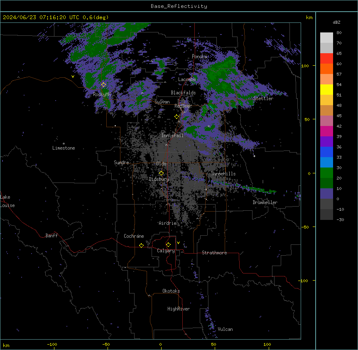Select the violet 36–39 dBZ legend swatch
Image resolution: width=358 pixels, height=350 pixels.
click(x=326, y=142)
